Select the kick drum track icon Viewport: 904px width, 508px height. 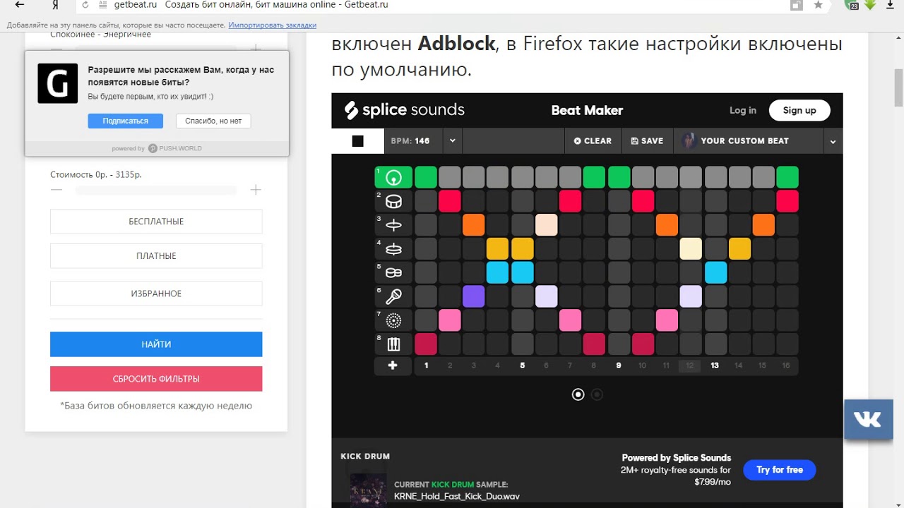pyautogui.click(x=393, y=177)
